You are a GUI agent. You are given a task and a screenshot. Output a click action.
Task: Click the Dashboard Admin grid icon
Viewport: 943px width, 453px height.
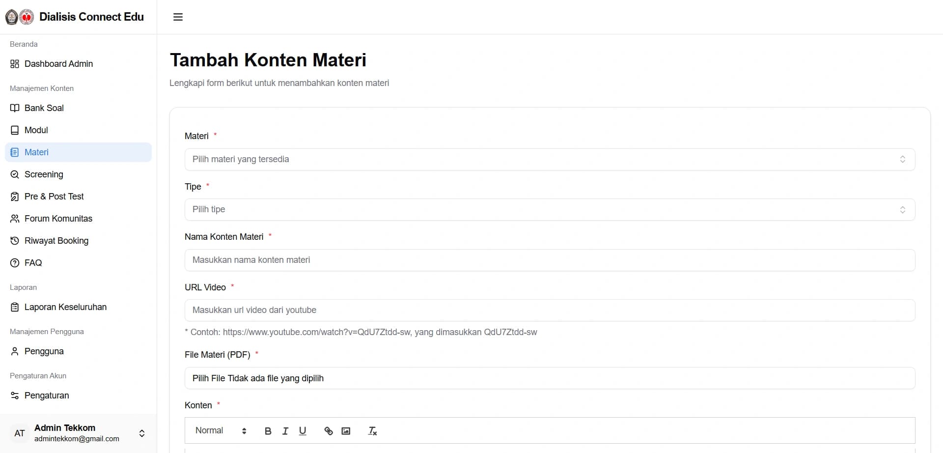[15, 64]
